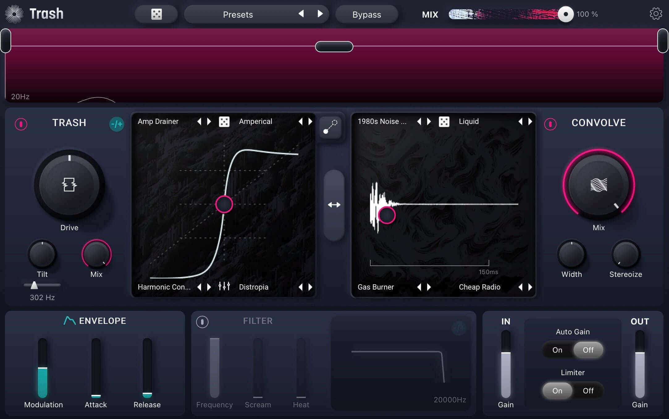This screenshot has height=419, width=669.
Task: Click the Envelope Attack slider
Action: [96, 368]
